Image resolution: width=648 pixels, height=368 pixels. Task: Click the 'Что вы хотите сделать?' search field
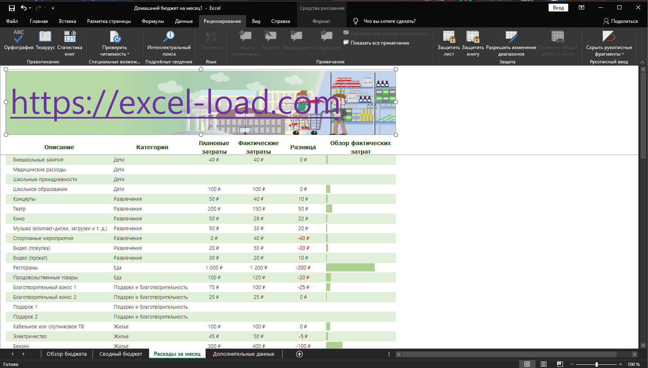point(389,21)
